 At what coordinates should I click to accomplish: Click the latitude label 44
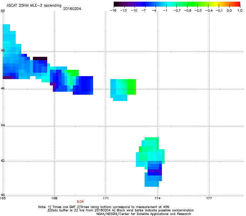[3, 125]
